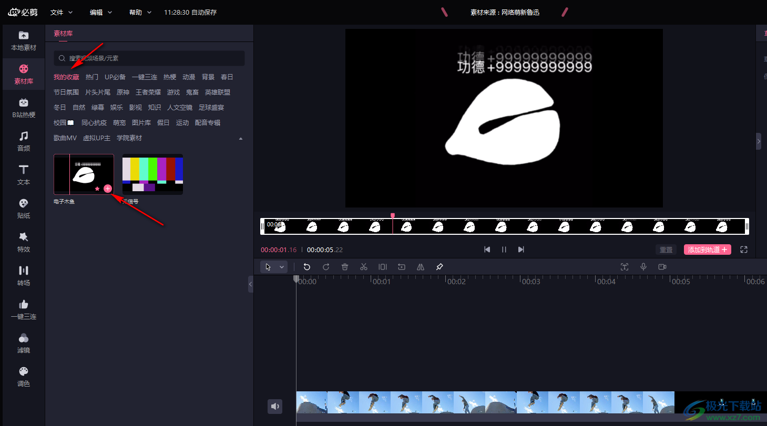Collapse the category tag list
Screen dimensions: 767x426
click(x=241, y=139)
